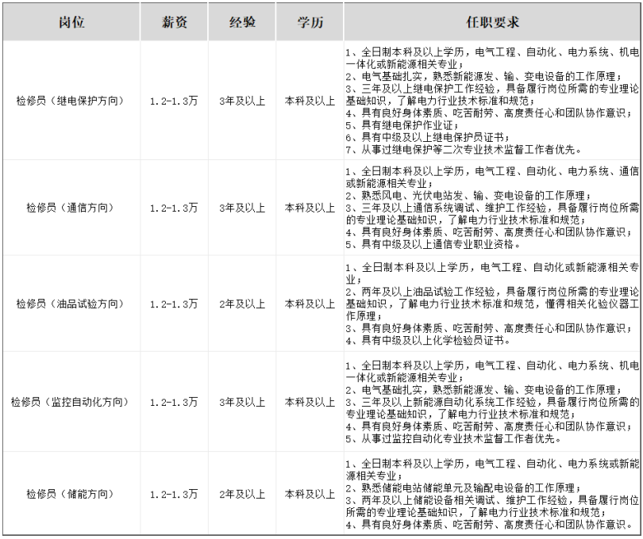This screenshot has height=539, width=643.
Task: Click the 任职要求 column header
Action: [x=492, y=22]
